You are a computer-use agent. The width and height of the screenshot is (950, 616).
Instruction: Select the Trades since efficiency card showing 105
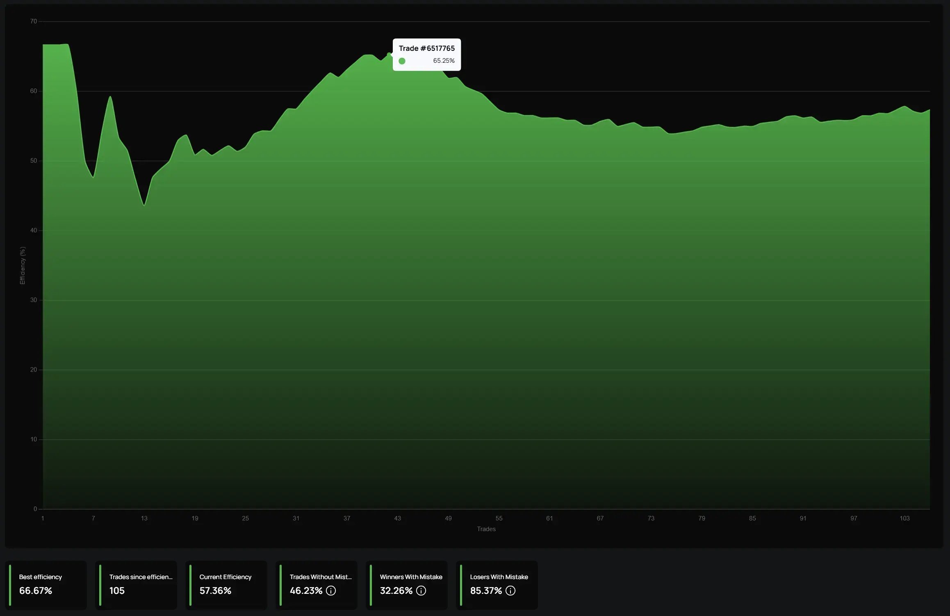pos(136,585)
